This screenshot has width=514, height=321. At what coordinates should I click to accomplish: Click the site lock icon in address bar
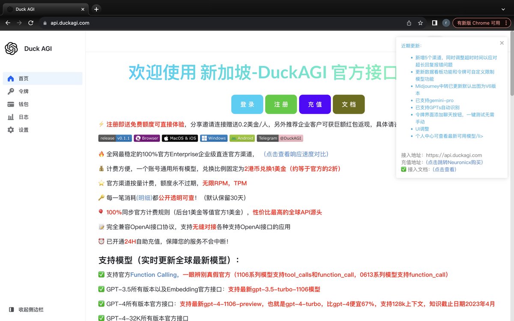[x=44, y=23]
